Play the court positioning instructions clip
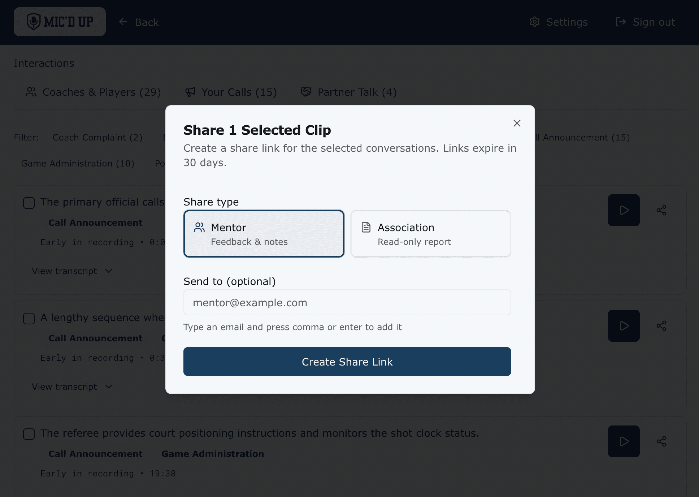Viewport: 699px width, 497px height. tap(624, 441)
